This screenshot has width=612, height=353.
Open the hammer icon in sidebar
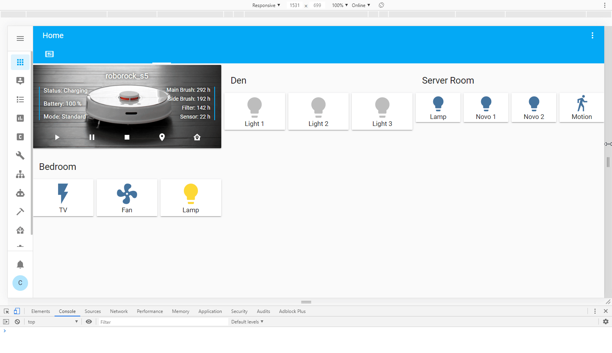click(20, 211)
